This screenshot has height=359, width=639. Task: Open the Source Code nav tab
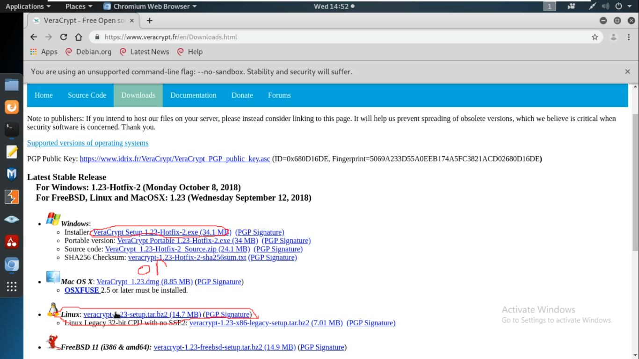coord(87,95)
